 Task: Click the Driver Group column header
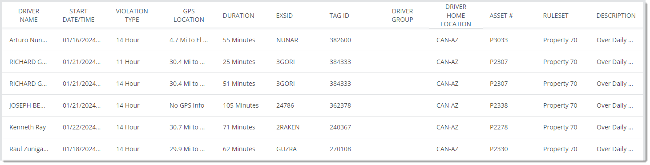coord(403,16)
